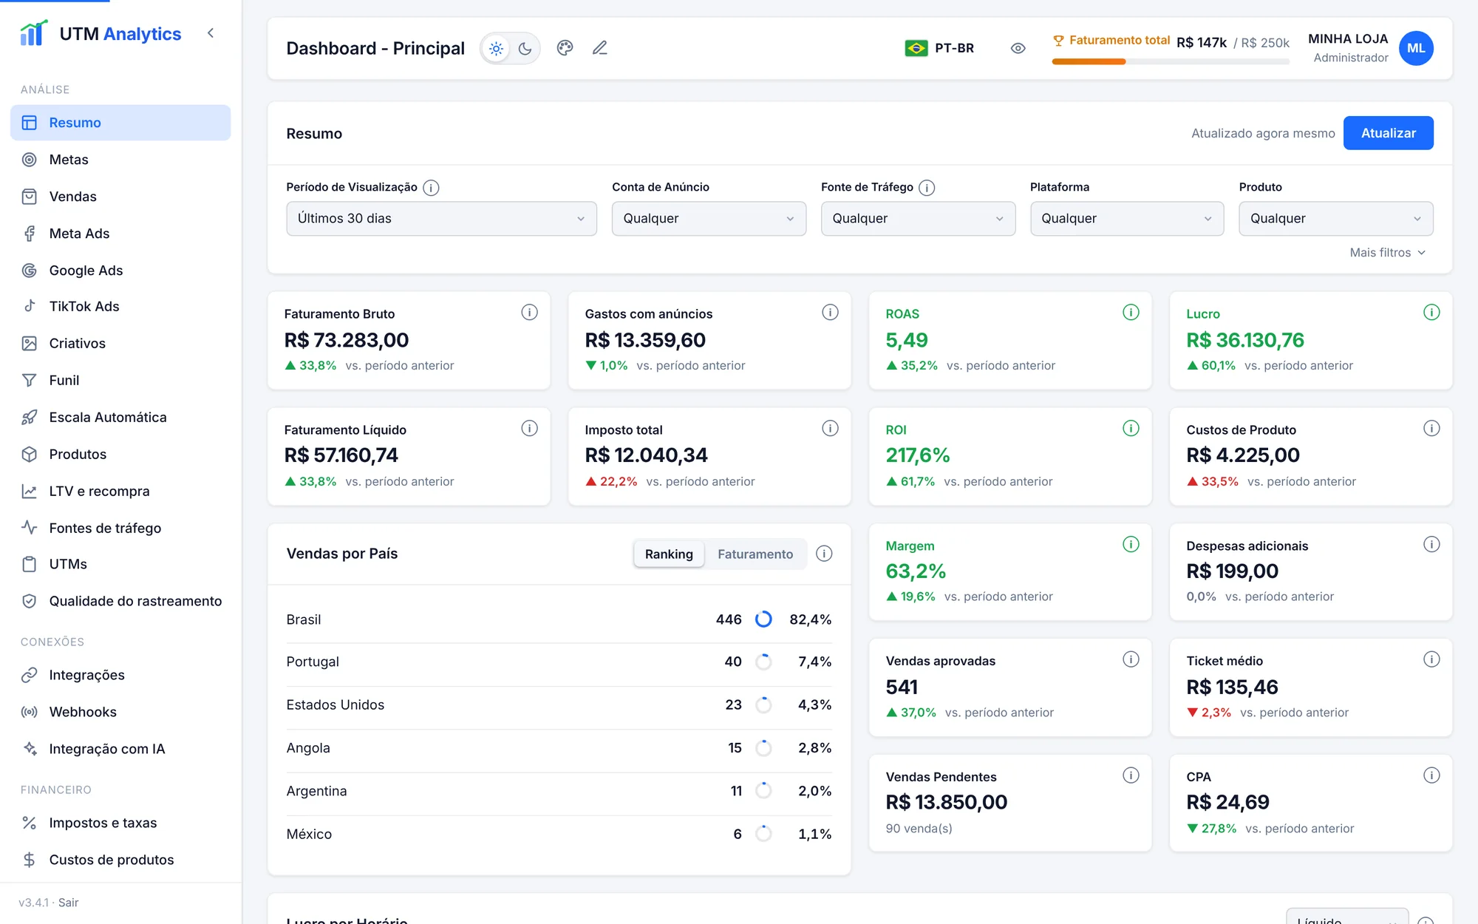Open Fonte de Tráfego dropdown

(x=918, y=219)
